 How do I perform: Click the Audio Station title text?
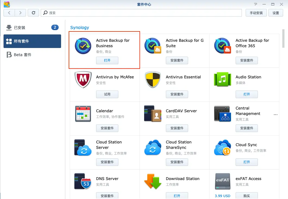tap(248, 77)
